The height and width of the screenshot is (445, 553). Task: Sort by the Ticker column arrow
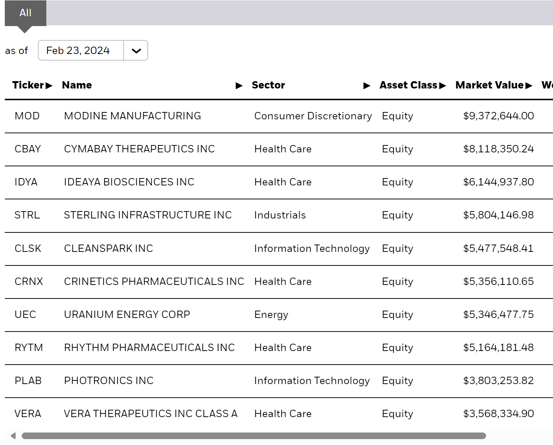(49, 86)
